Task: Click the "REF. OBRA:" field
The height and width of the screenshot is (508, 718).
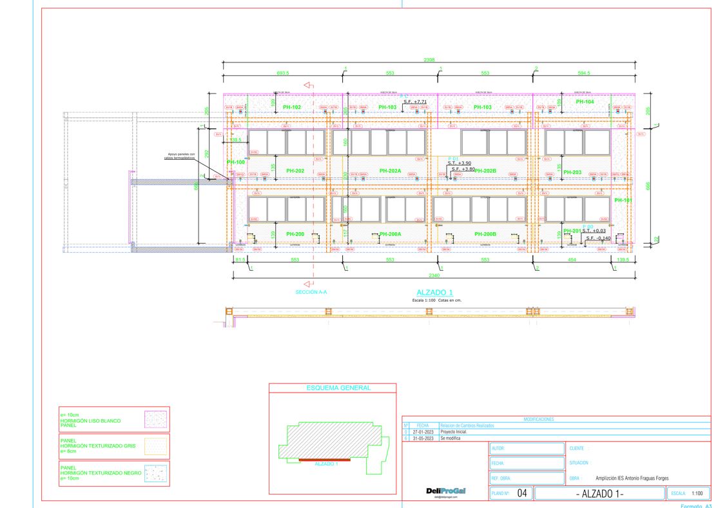Action: point(527,478)
